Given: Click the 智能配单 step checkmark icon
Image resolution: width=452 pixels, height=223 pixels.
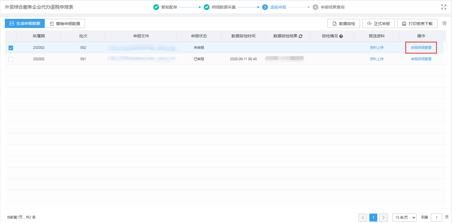Looking at the screenshot, I should 156,7.
